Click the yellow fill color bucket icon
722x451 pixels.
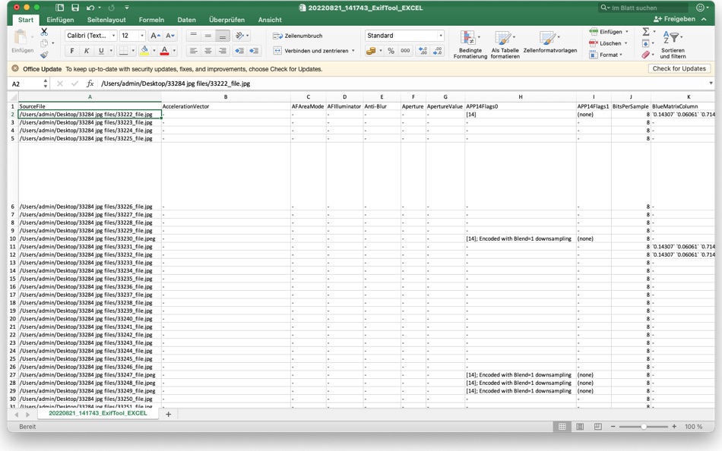click(145, 50)
